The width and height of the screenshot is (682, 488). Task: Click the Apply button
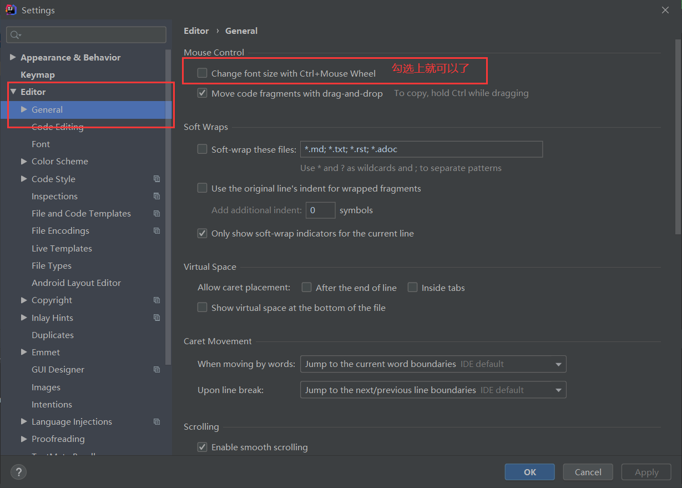(x=646, y=472)
